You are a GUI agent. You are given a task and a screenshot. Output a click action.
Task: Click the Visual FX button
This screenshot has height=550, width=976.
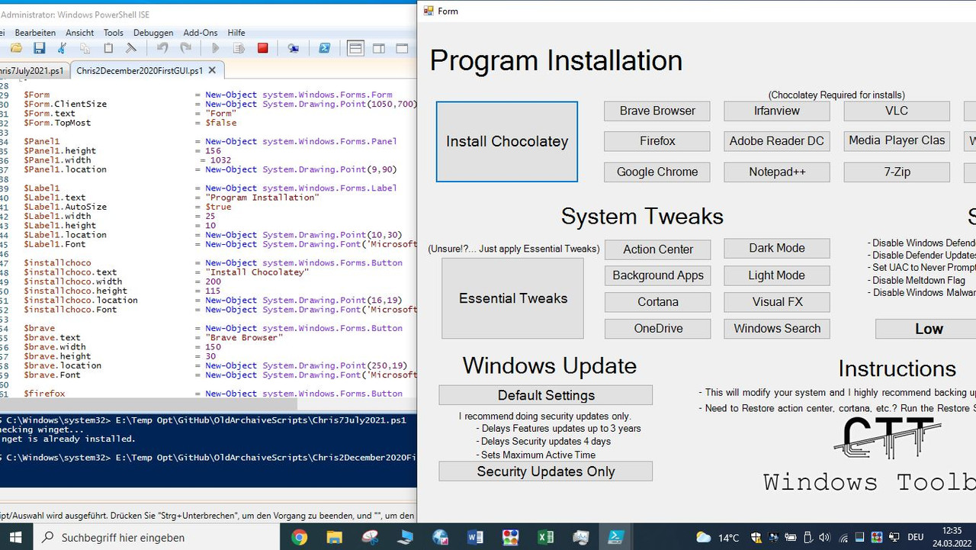point(777,302)
